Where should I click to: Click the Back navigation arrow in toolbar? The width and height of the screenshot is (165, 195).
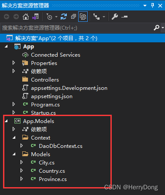coord(7,17)
